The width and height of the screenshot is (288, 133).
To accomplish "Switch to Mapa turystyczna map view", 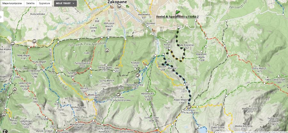I will coord(12,3).
